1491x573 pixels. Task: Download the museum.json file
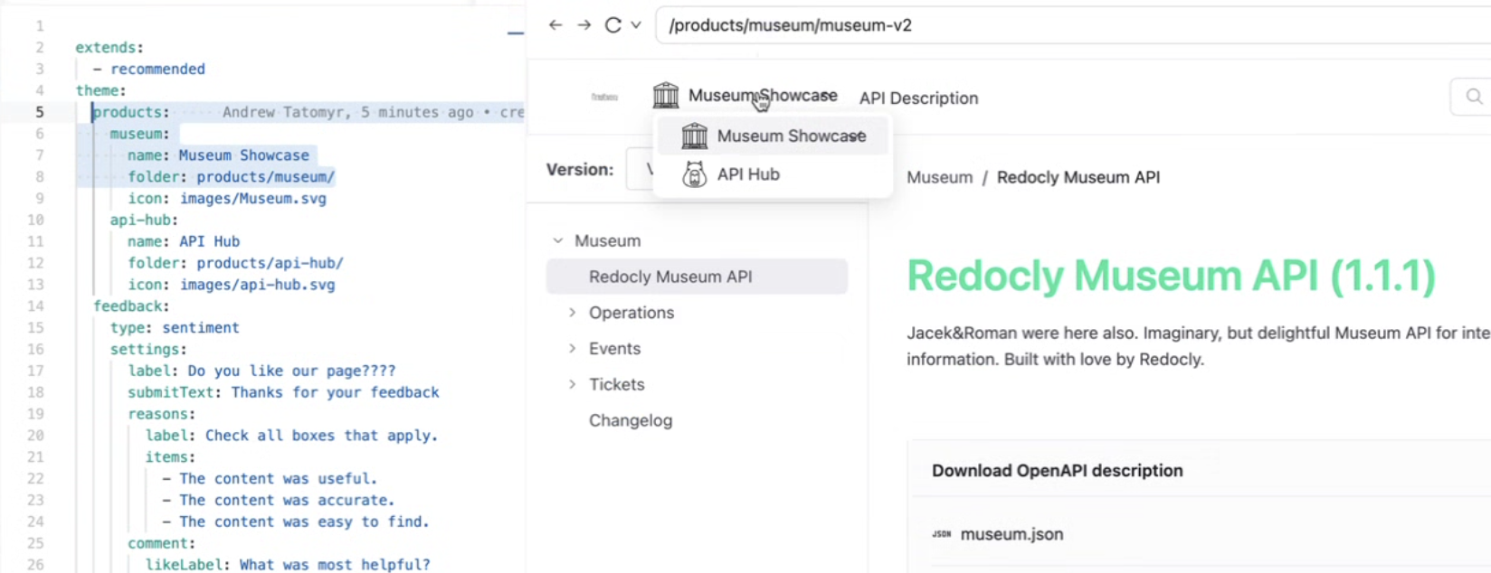[1011, 534]
